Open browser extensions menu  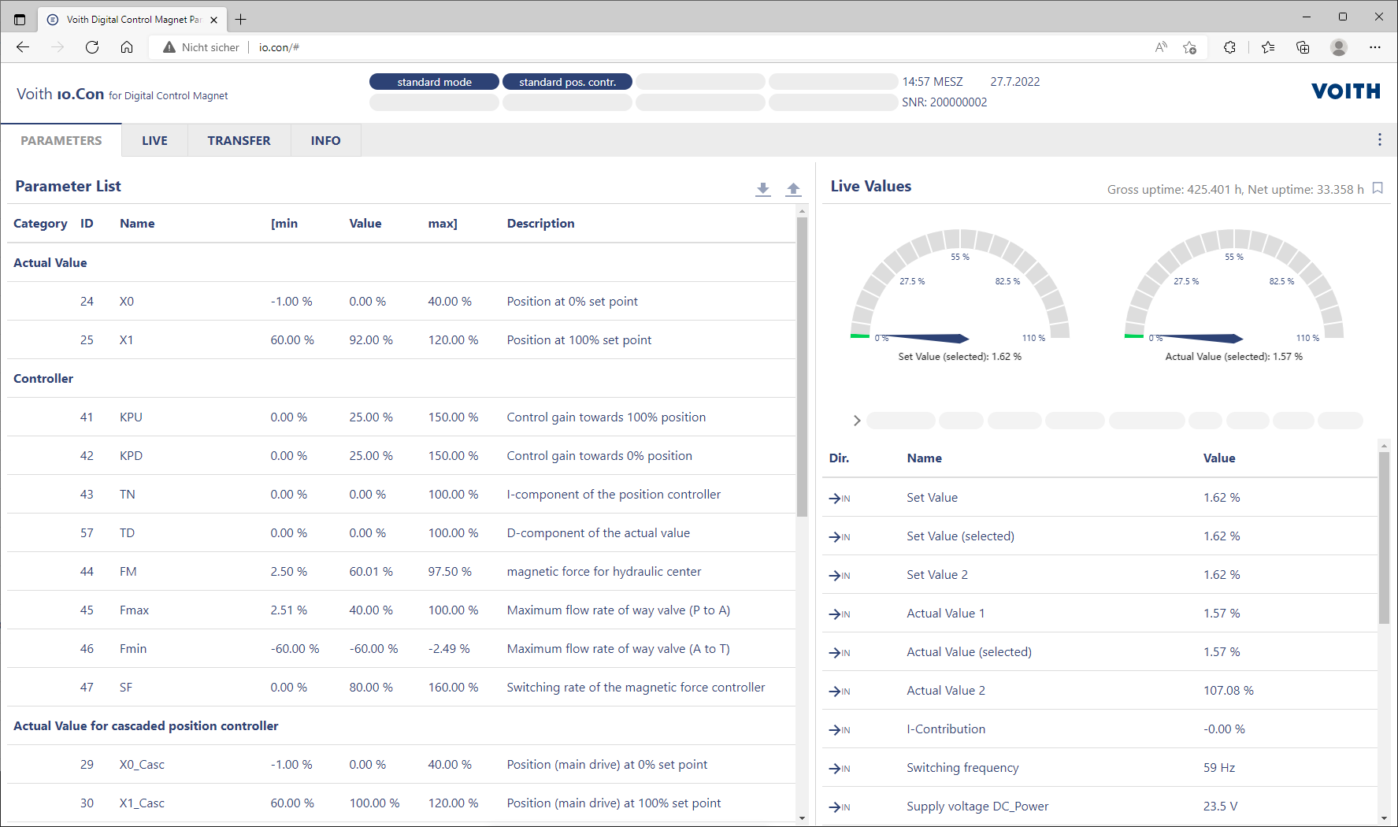(1229, 47)
